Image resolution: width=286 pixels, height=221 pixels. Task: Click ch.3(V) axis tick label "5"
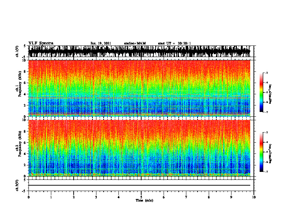tap(25, 180)
